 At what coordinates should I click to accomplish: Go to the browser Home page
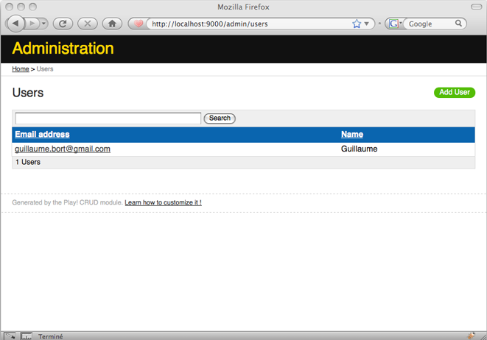click(112, 24)
